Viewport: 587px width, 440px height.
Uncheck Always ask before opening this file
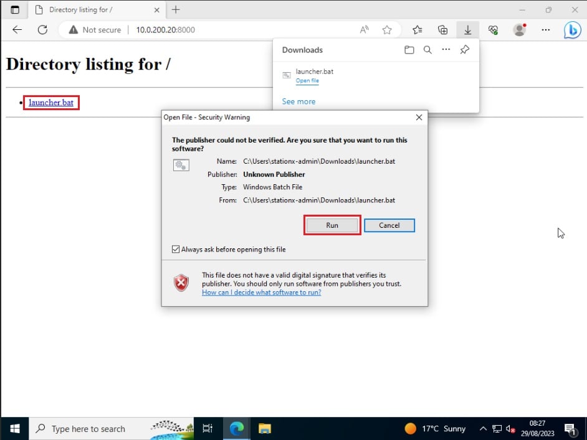pos(176,250)
